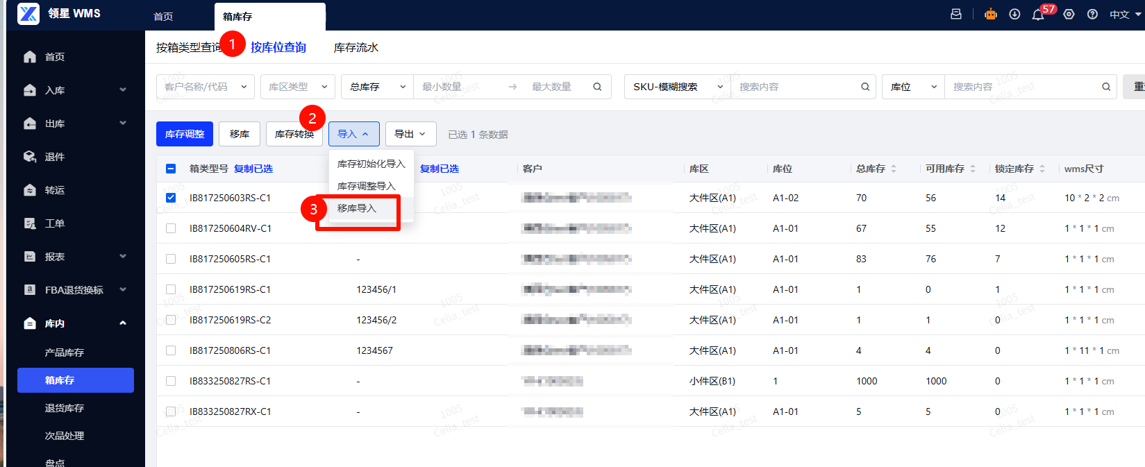Click search magnifier in SKU search field

pos(865,87)
